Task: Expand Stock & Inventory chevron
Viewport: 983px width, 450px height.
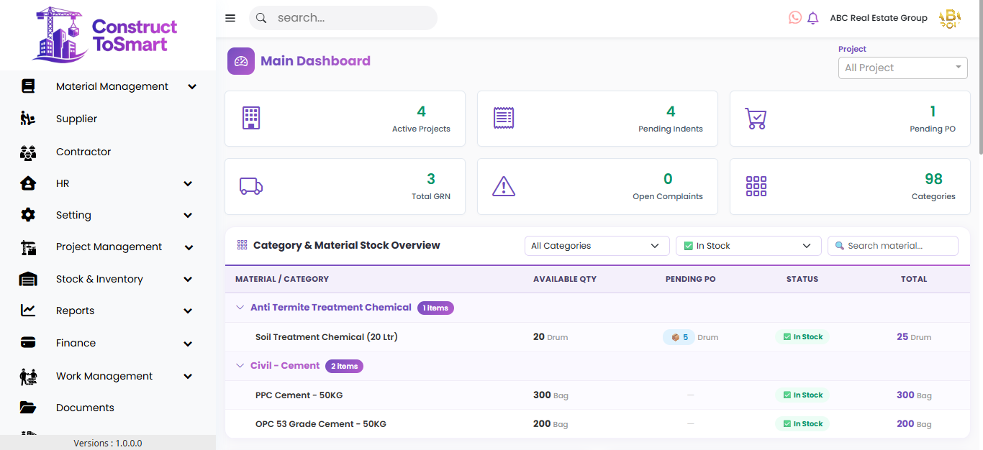Action: click(188, 279)
